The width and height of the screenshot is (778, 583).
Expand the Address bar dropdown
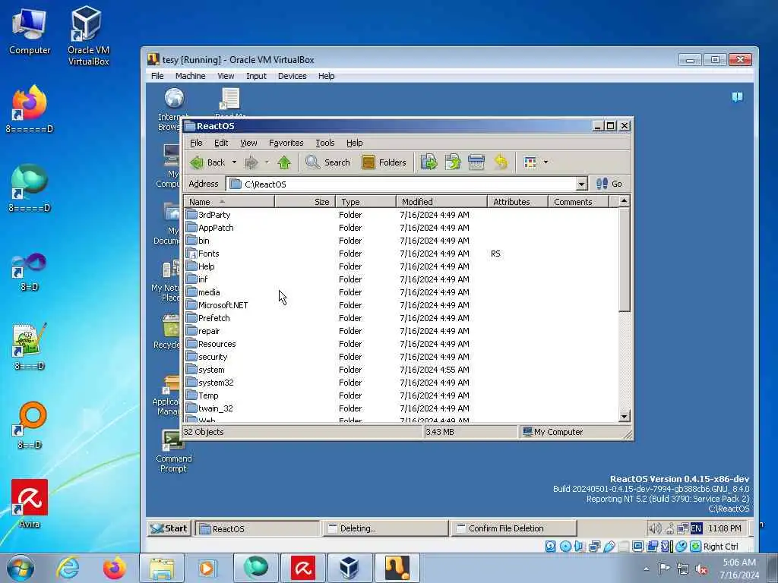point(581,184)
